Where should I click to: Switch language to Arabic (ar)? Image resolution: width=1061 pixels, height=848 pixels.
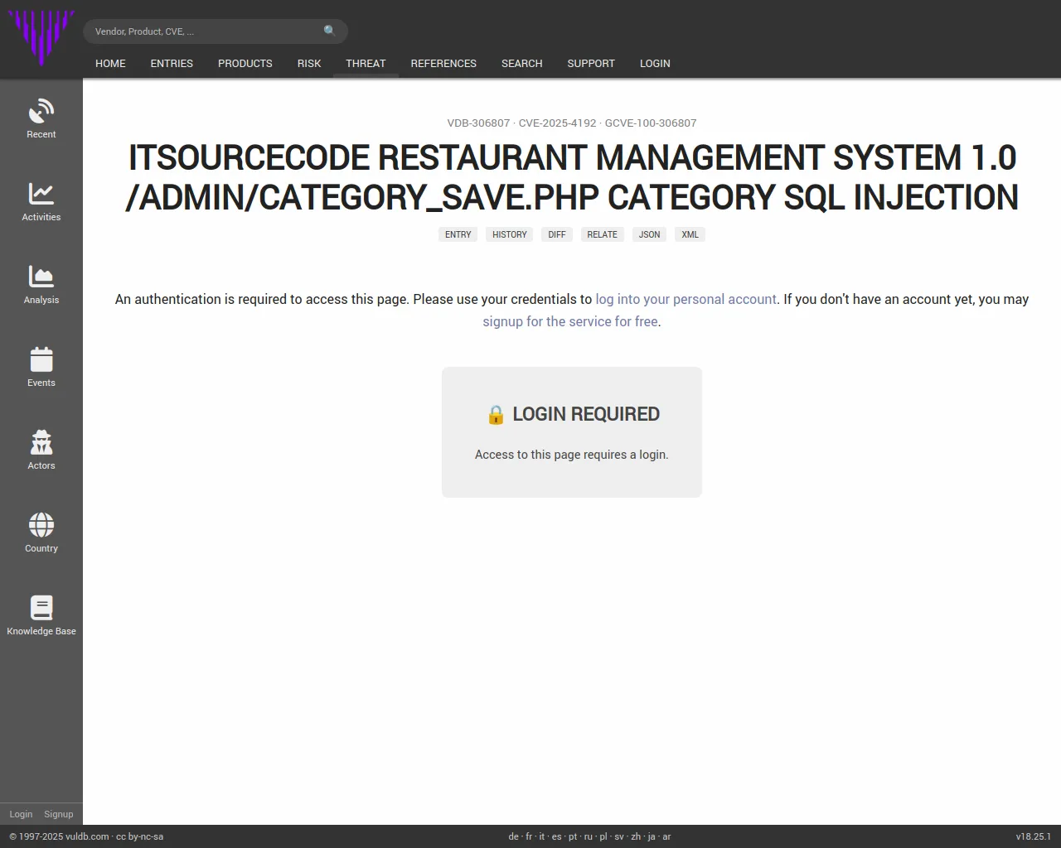click(x=666, y=836)
